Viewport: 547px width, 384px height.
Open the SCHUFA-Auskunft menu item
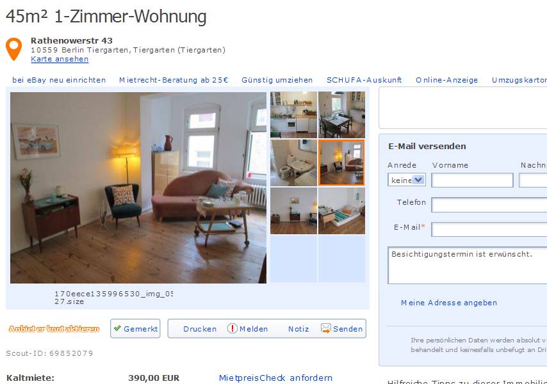pos(364,80)
